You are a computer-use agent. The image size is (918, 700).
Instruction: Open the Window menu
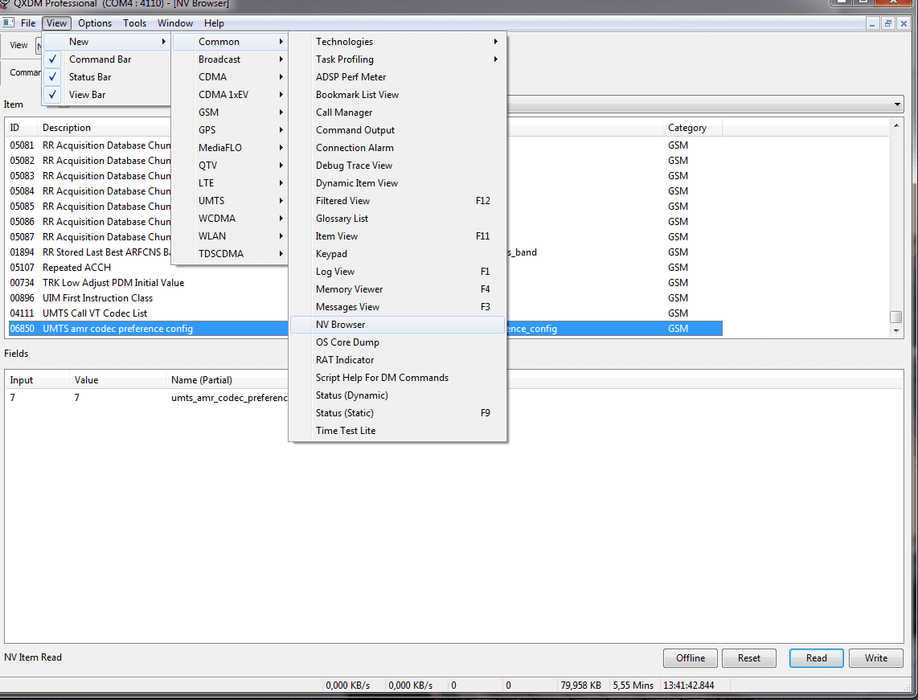[x=175, y=23]
